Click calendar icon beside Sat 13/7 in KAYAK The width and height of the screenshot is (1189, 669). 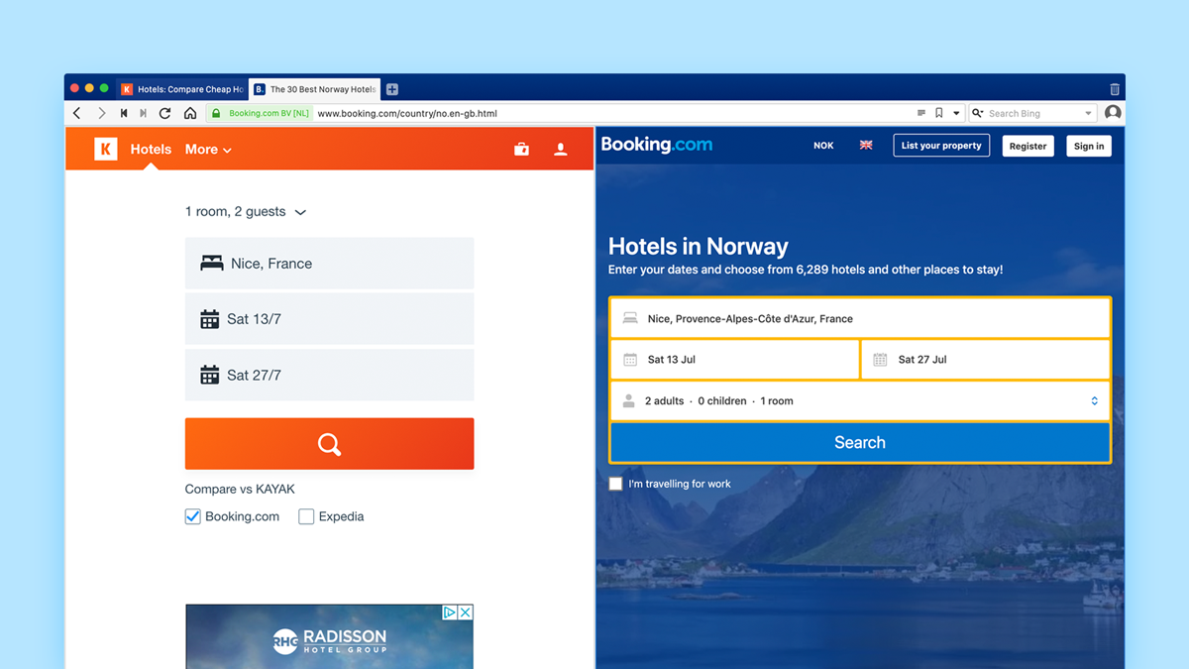[x=209, y=319]
